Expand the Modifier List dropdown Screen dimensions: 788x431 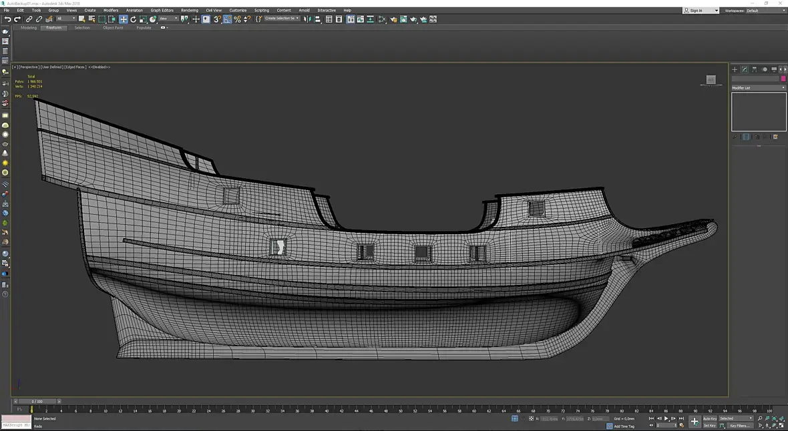(759, 88)
